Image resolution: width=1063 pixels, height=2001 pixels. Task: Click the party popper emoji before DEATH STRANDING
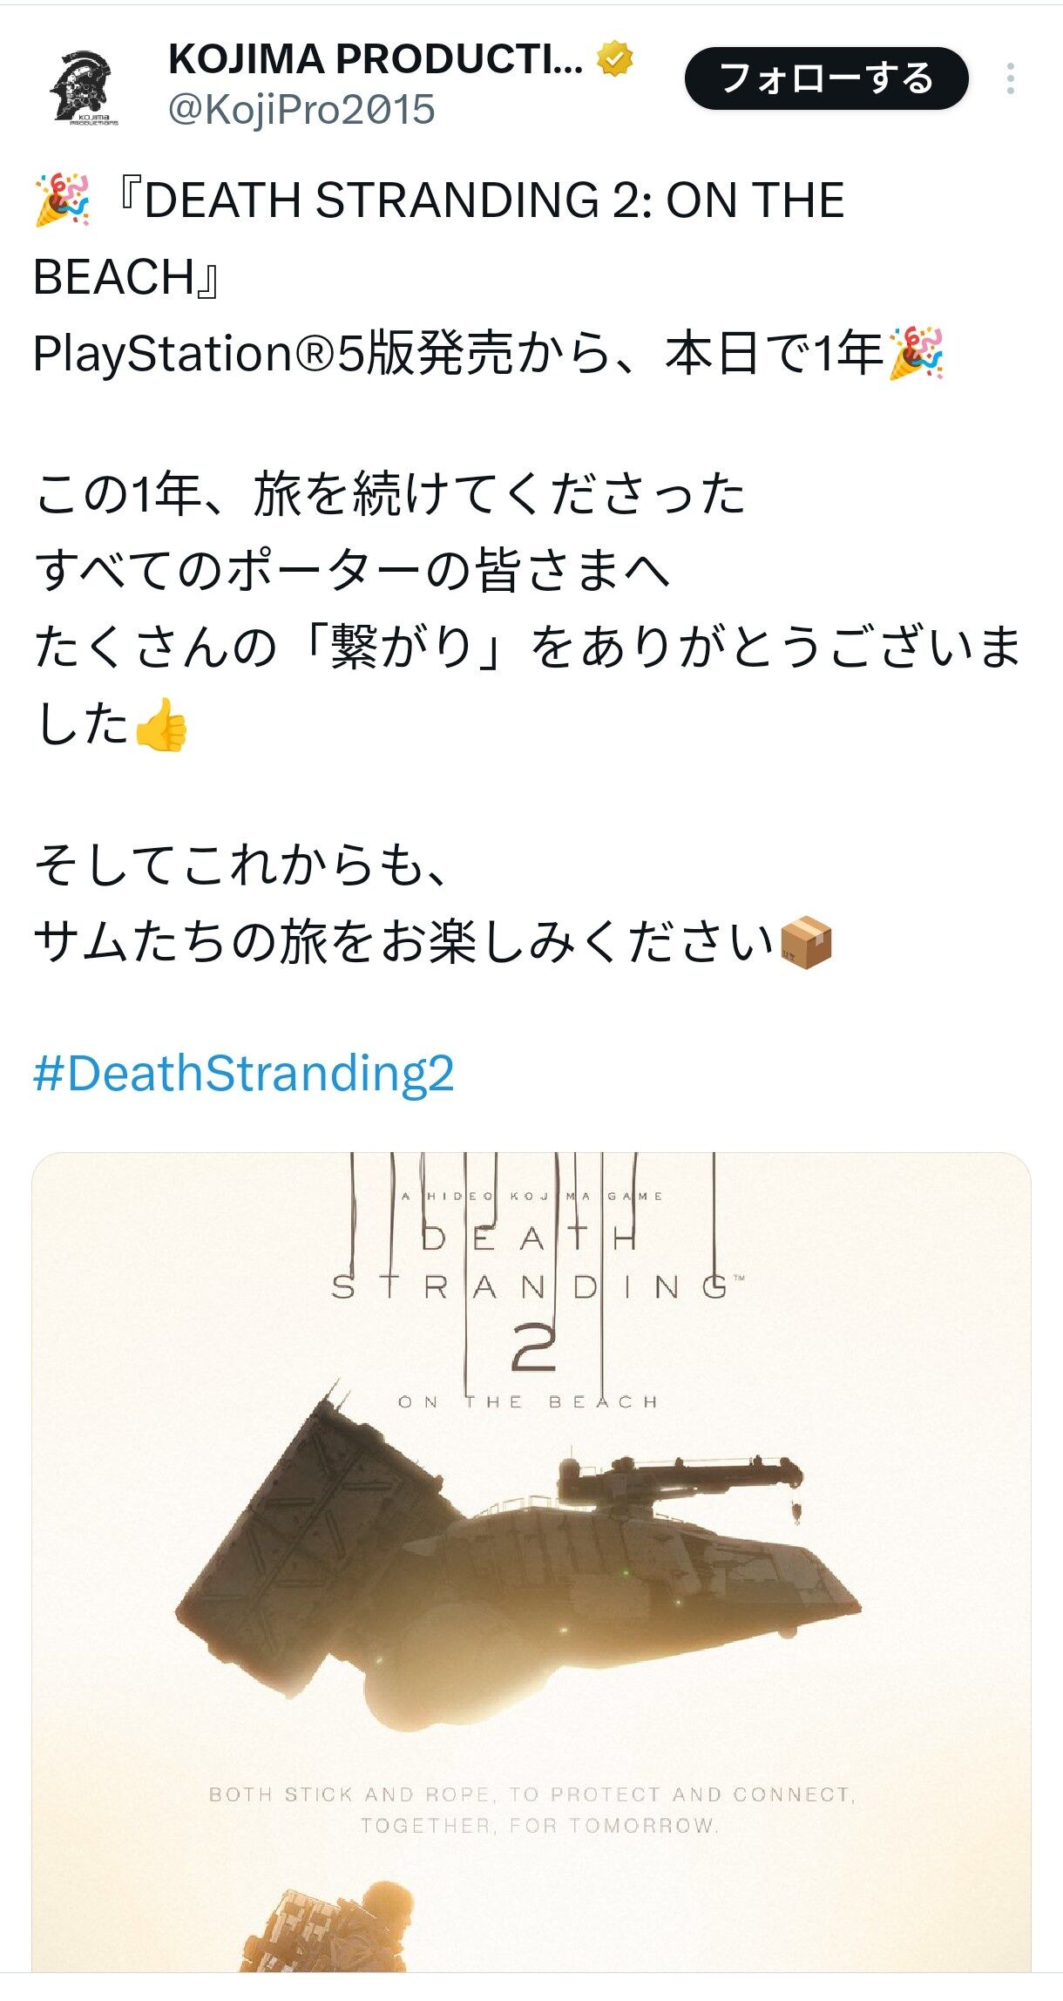pos(62,200)
